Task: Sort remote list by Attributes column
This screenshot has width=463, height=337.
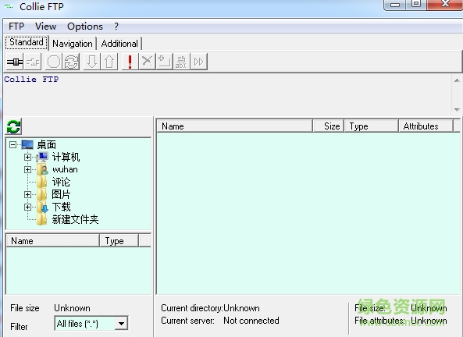Action: [426, 126]
